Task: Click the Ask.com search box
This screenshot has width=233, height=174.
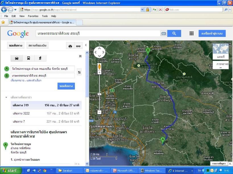Action: coord(194,10)
